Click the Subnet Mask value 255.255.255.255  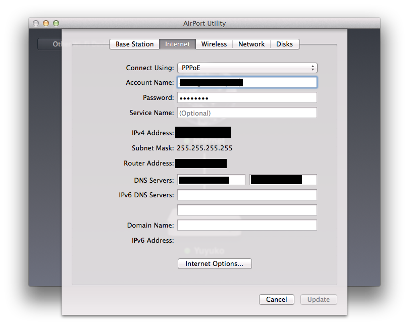205,148
